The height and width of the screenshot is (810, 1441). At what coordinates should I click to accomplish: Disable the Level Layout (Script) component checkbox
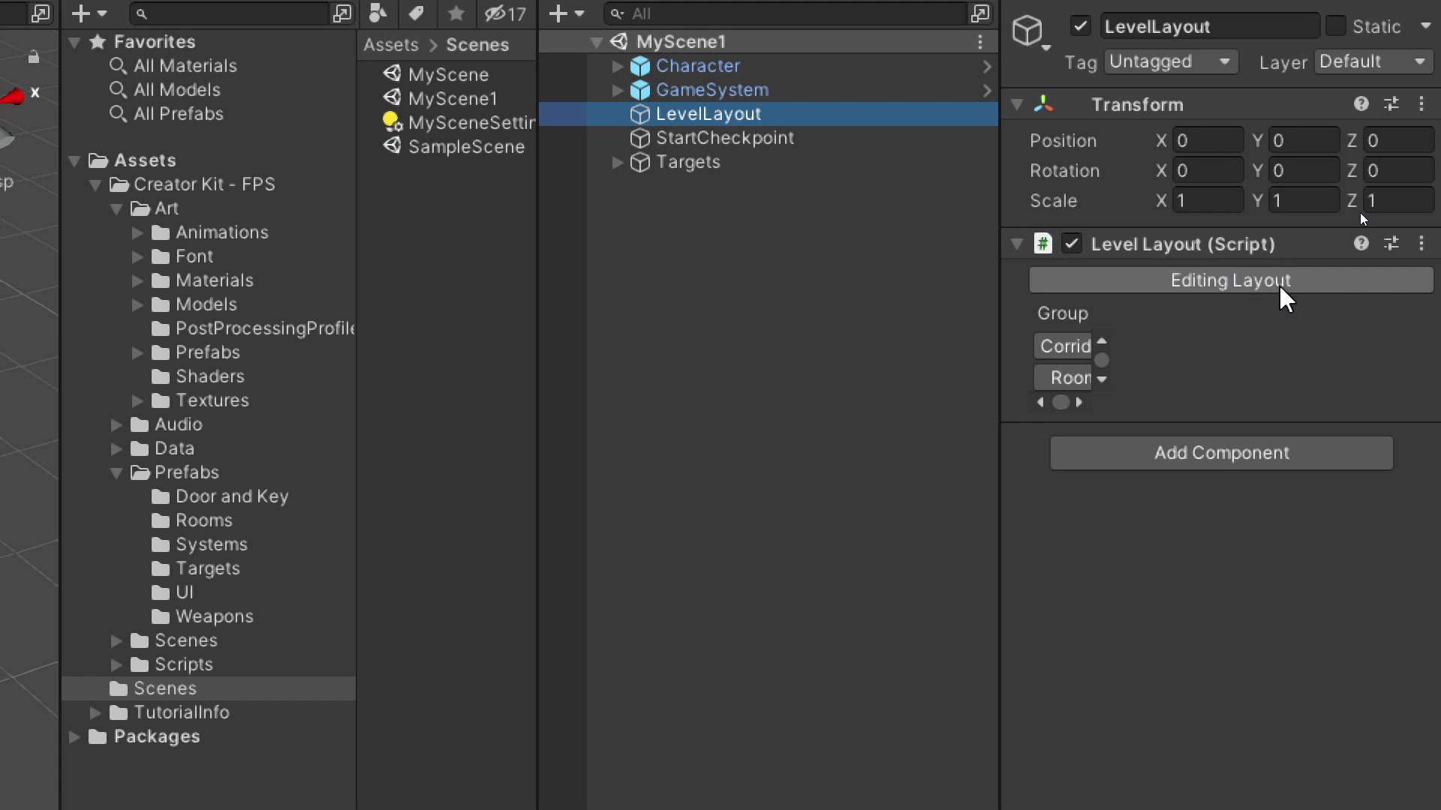pos(1072,243)
